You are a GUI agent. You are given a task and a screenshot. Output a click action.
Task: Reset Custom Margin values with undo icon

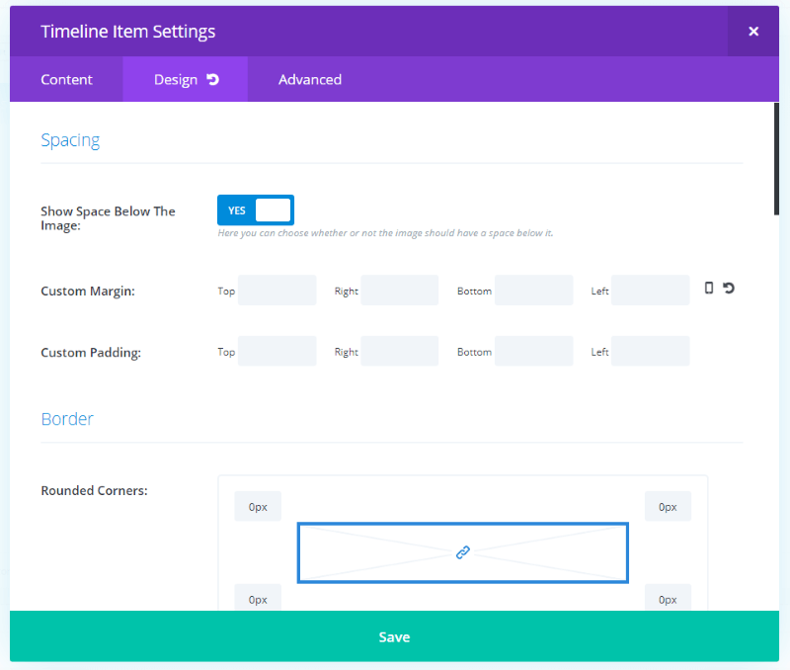coord(729,288)
